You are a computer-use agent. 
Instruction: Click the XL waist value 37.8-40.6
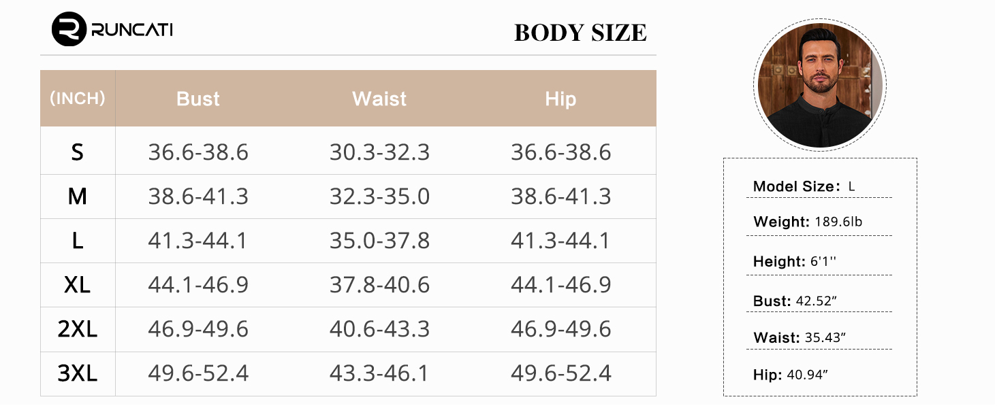[x=379, y=285]
